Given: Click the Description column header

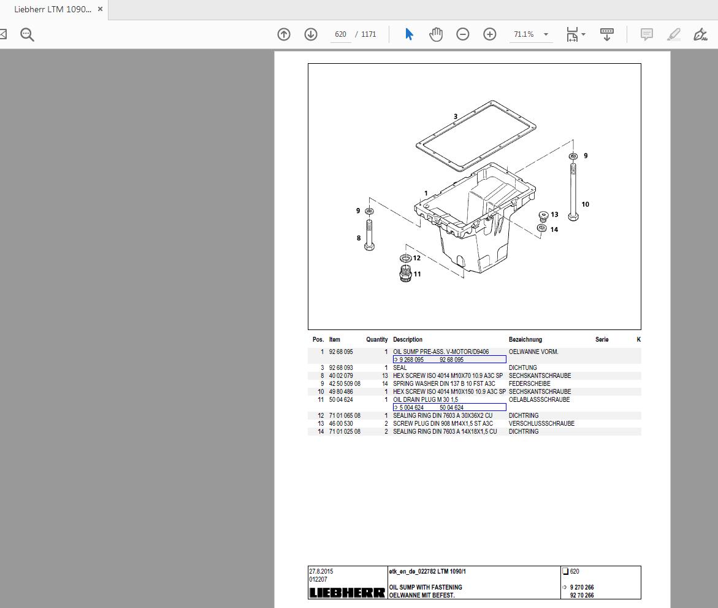Looking at the screenshot, I should tap(408, 339).
